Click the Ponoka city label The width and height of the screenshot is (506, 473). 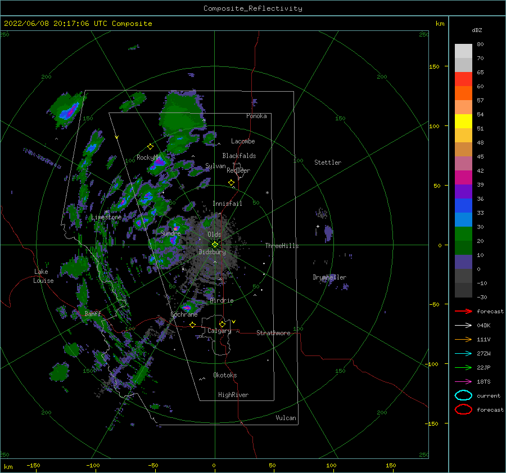click(256, 116)
